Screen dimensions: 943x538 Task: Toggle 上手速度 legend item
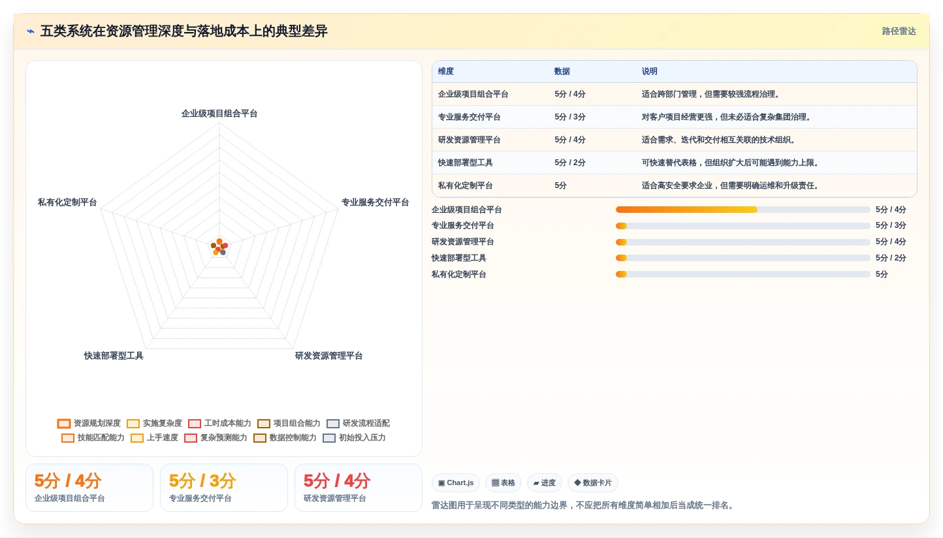click(154, 438)
